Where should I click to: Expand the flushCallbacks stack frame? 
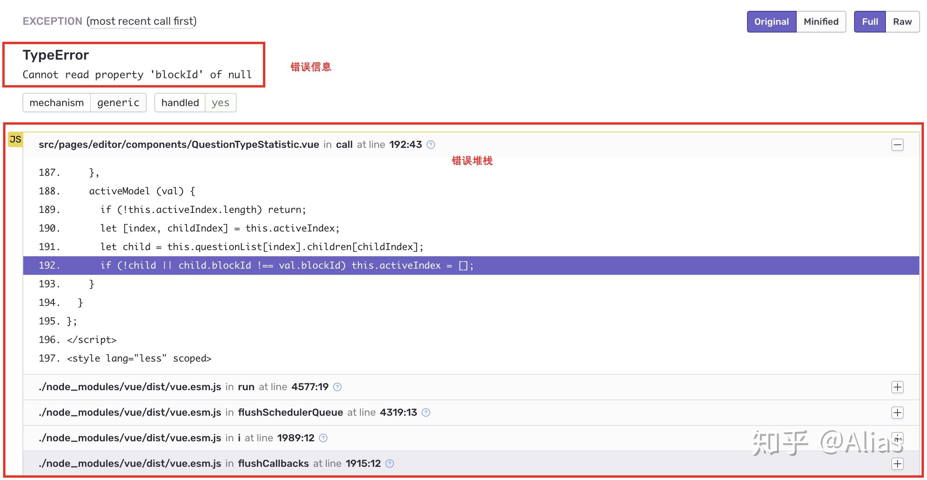coord(897,464)
